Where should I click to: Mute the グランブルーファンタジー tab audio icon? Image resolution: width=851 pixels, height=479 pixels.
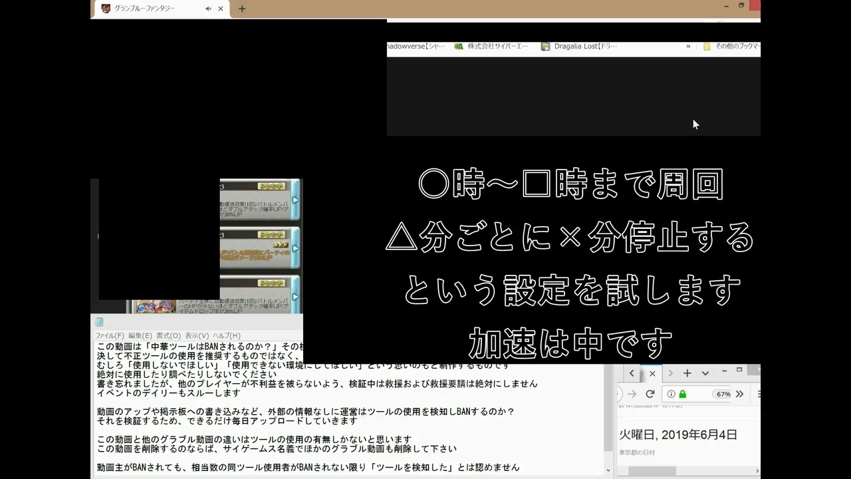[208, 9]
